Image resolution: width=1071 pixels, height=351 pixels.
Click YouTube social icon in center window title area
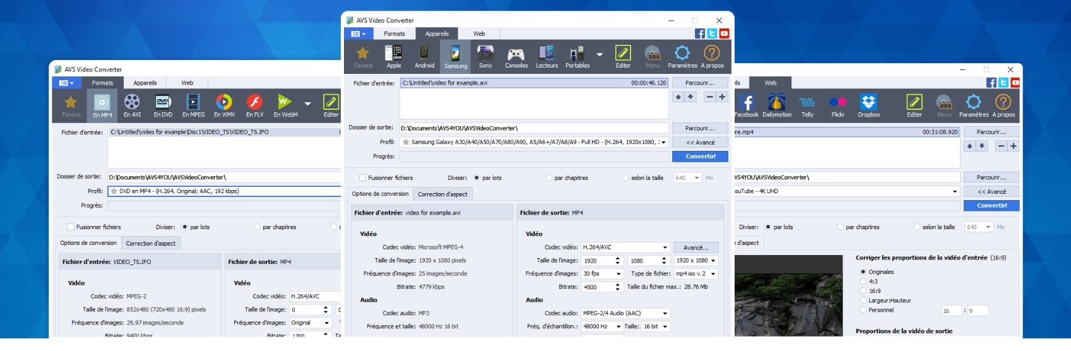(x=724, y=33)
